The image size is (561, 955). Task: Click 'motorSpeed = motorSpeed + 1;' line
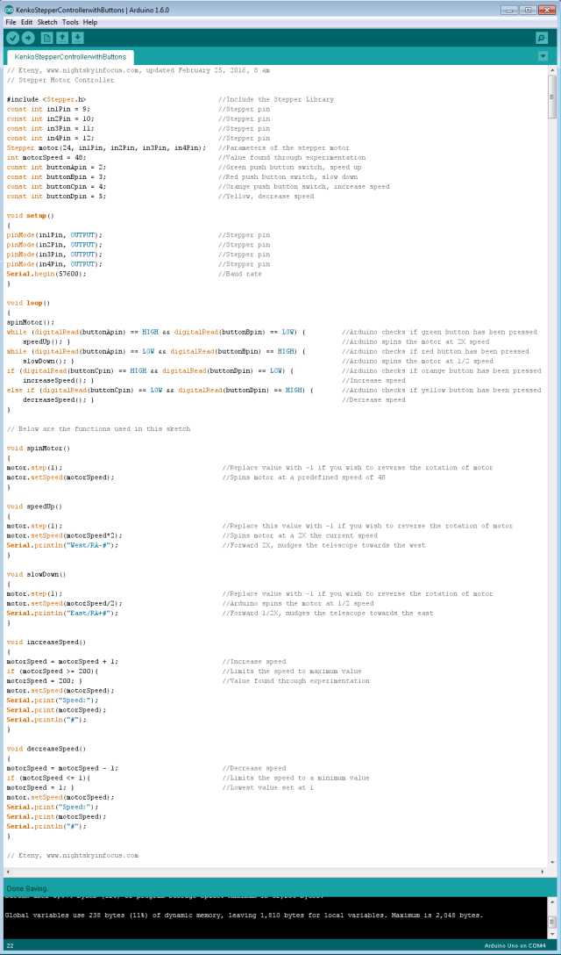62,662
